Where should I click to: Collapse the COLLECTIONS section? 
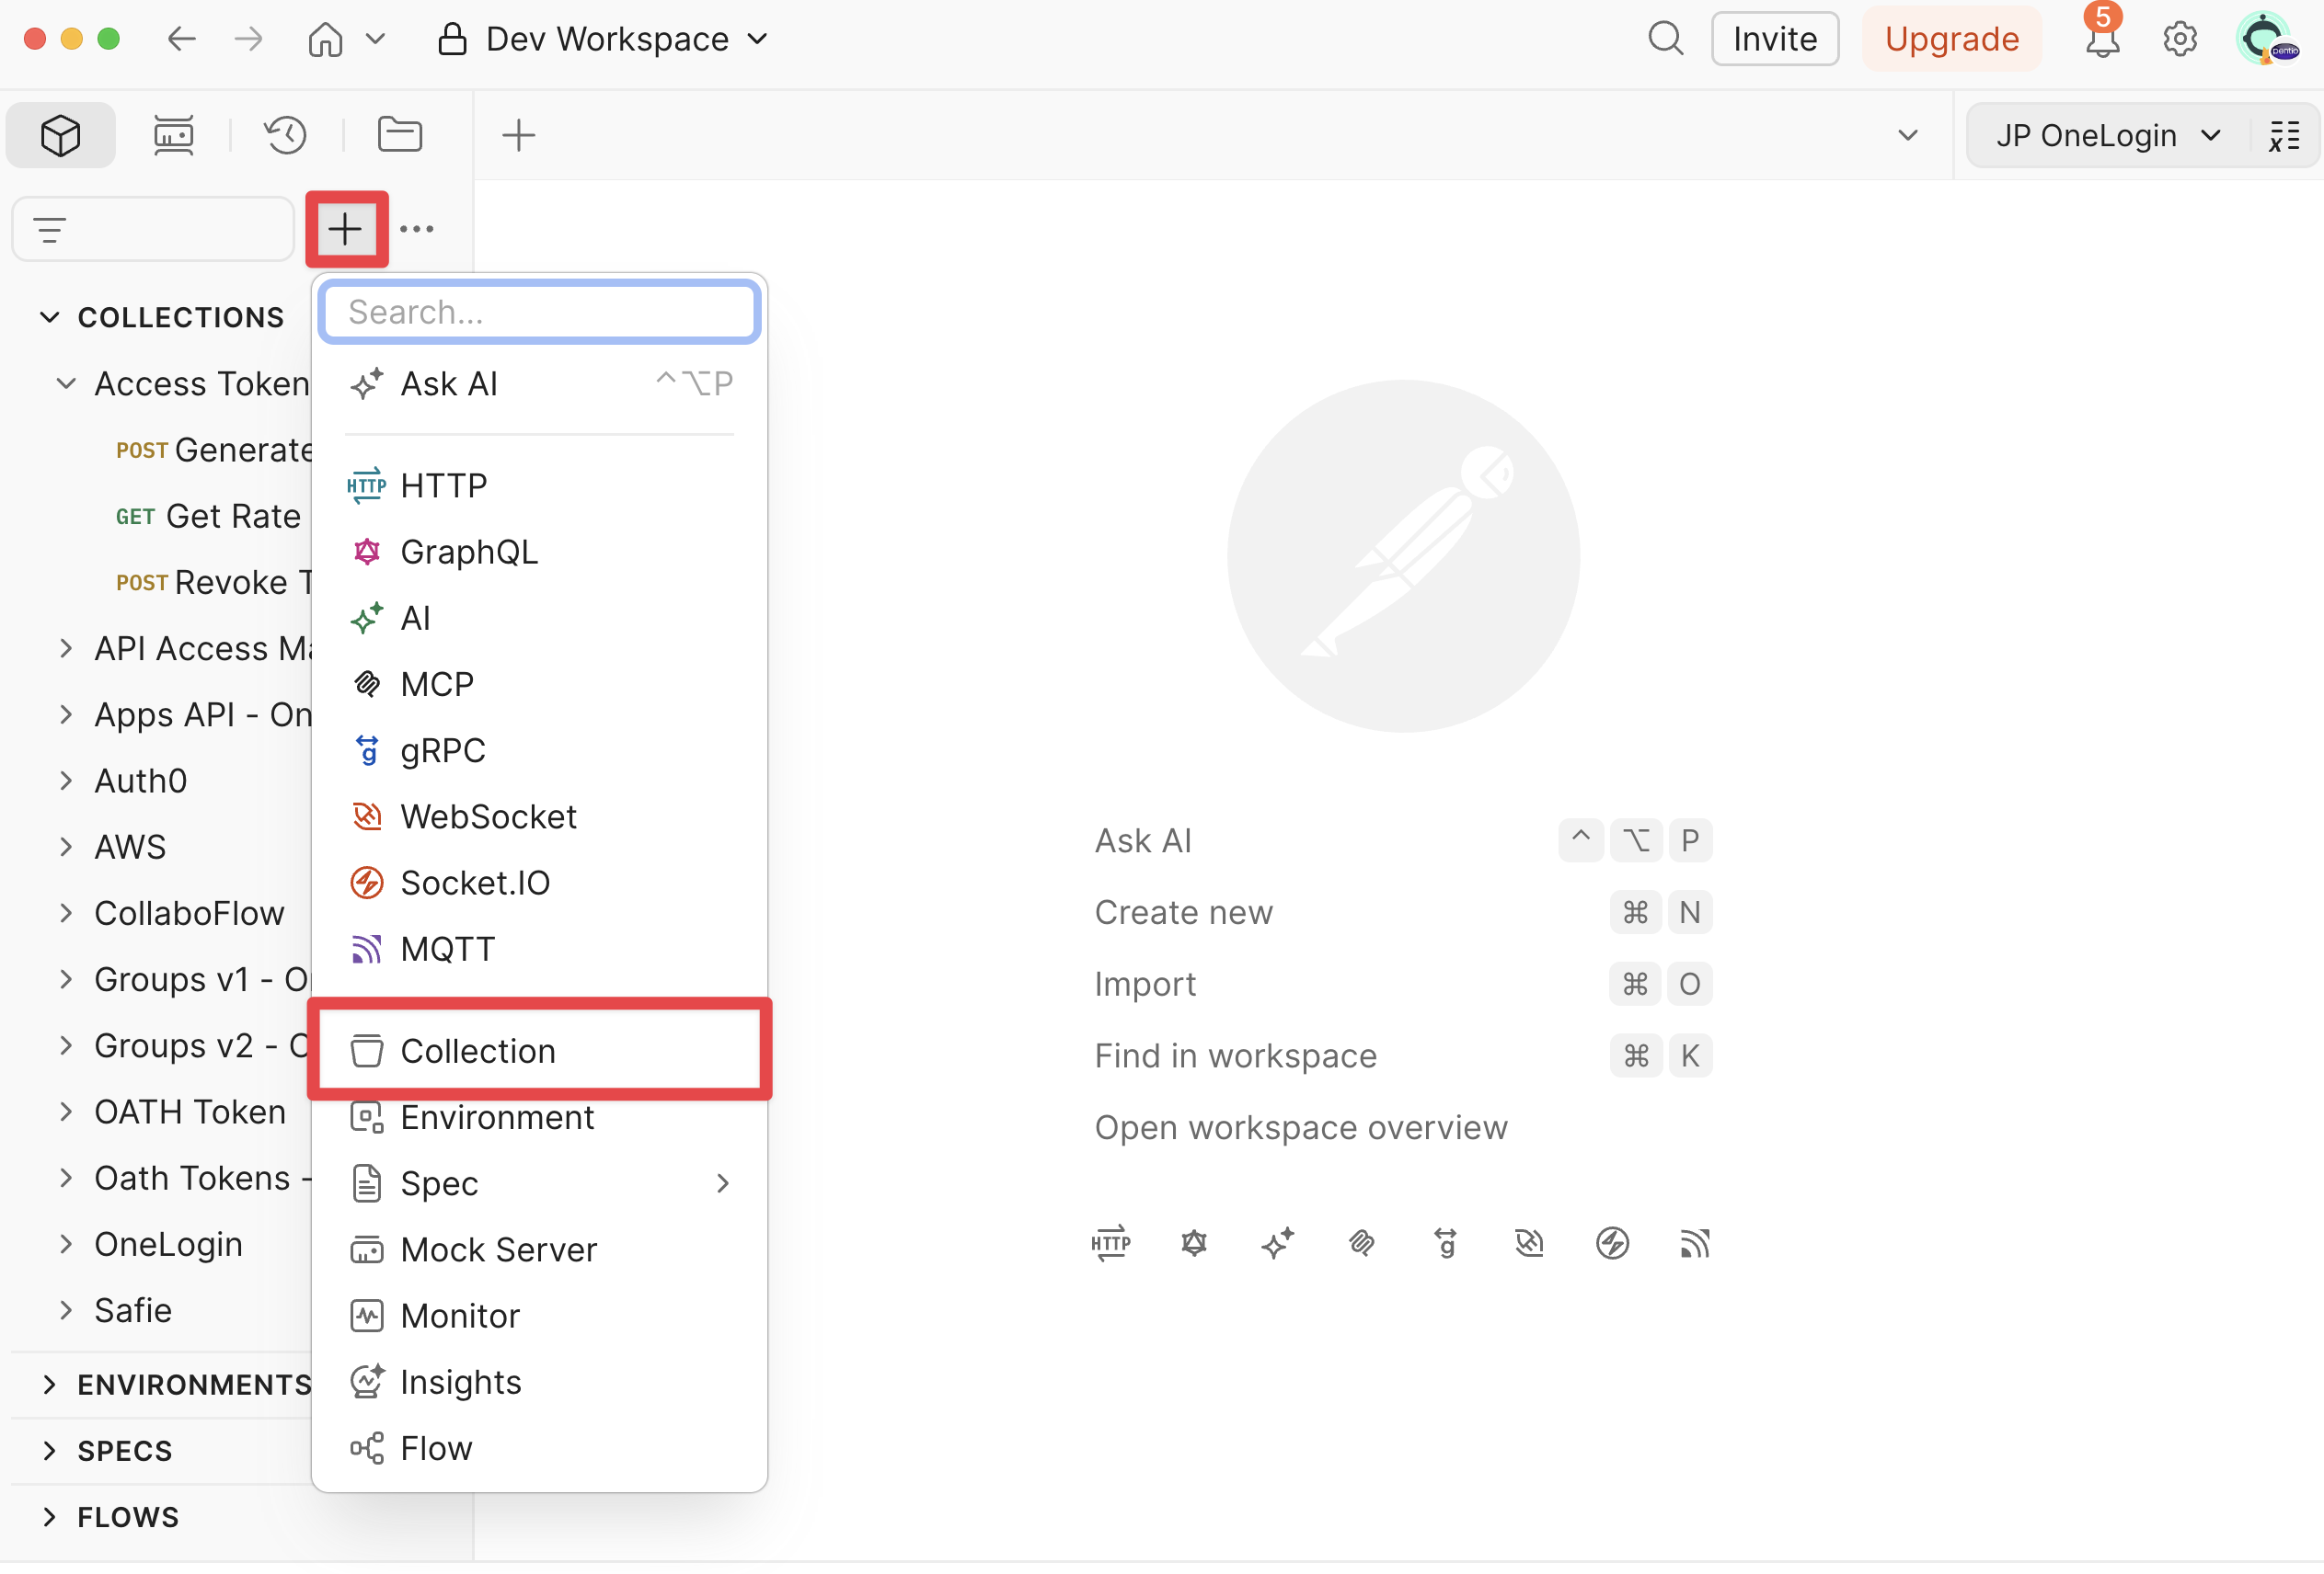pos(49,318)
